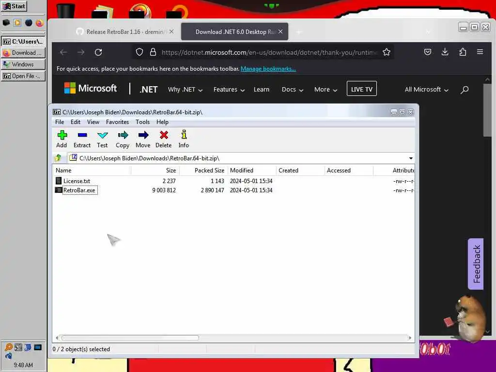Run the Test archive tool
This screenshot has width=496, height=372.
coord(102,139)
